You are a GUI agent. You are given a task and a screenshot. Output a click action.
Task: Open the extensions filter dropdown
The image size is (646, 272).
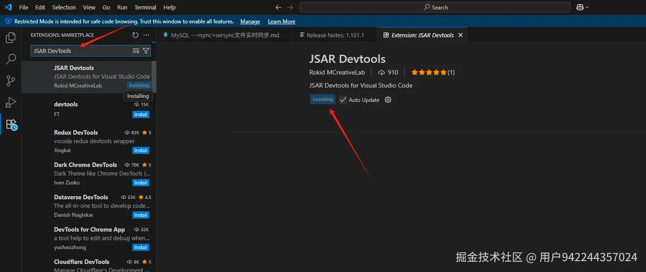[x=146, y=51]
